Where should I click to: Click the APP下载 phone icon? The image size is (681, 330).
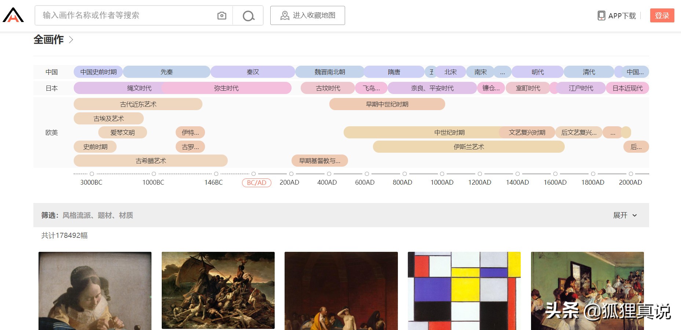(x=601, y=15)
